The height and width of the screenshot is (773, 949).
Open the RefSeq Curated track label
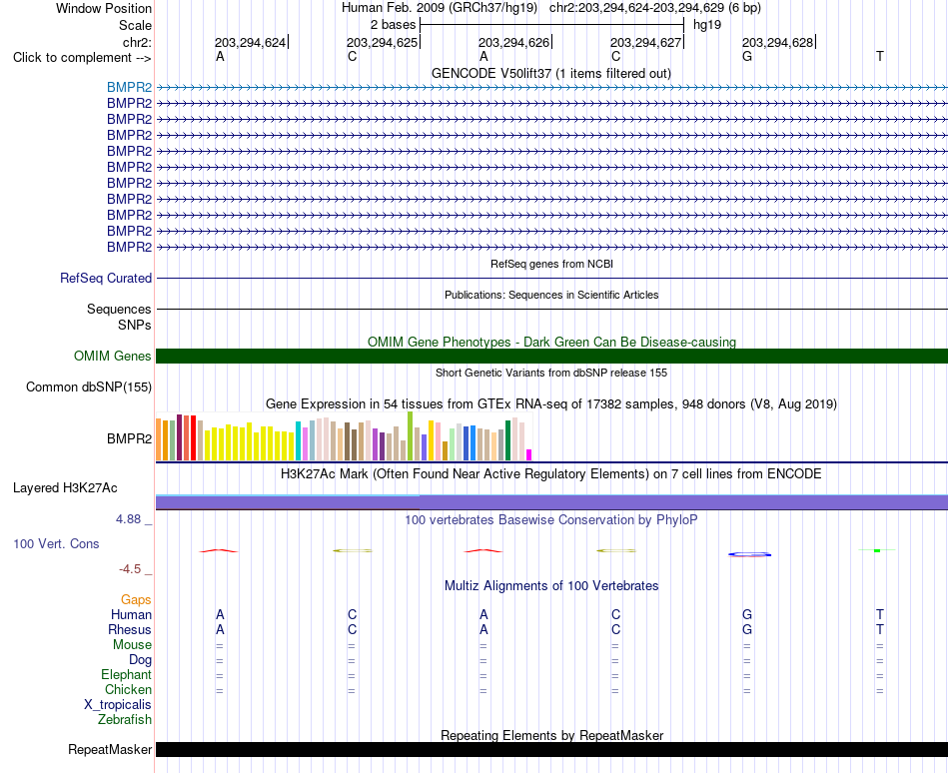pyautogui.click(x=105, y=279)
